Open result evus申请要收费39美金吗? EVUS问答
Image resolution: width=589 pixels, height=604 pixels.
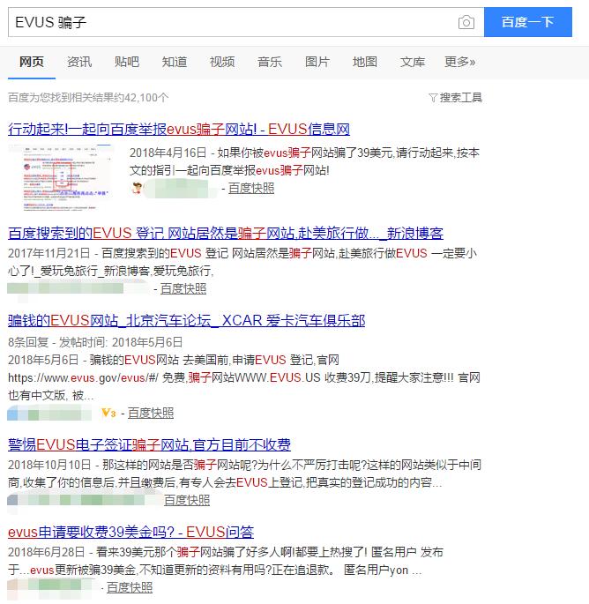click(x=130, y=532)
